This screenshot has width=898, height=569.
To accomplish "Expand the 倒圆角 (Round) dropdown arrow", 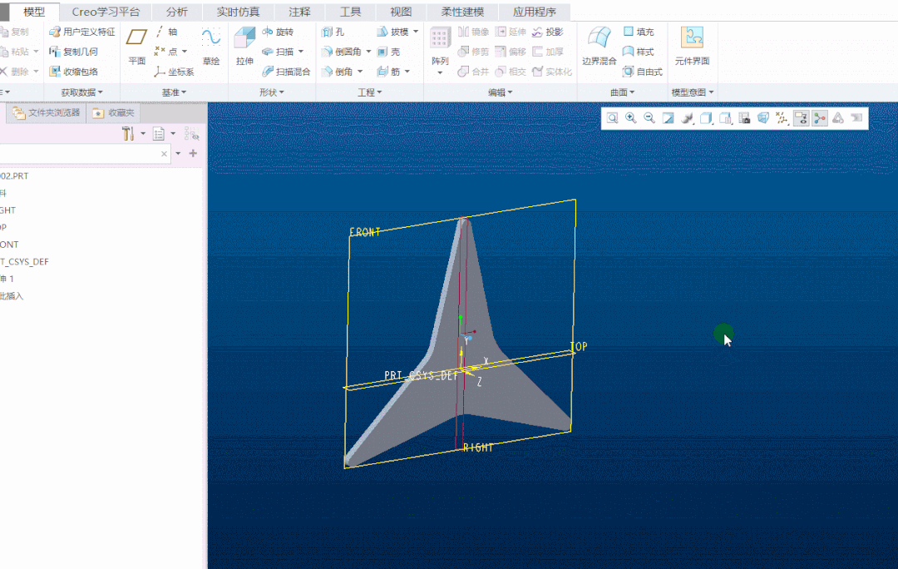I will pyautogui.click(x=368, y=52).
